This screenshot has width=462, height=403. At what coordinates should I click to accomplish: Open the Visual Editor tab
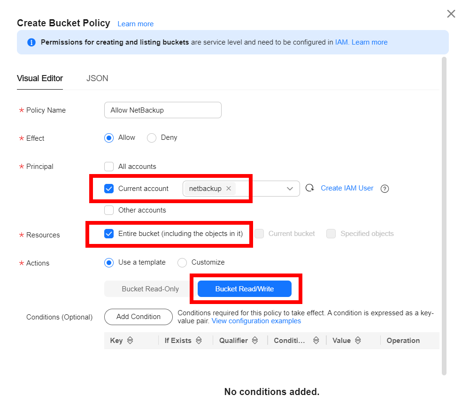[x=40, y=78]
